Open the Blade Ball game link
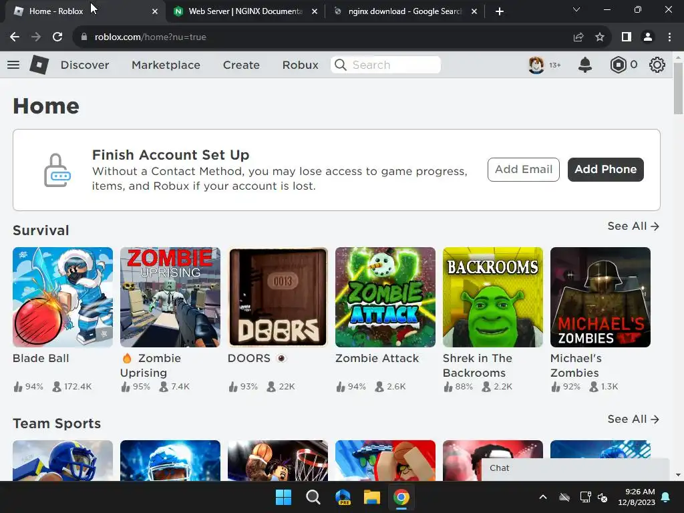This screenshot has width=684, height=513. point(41,358)
